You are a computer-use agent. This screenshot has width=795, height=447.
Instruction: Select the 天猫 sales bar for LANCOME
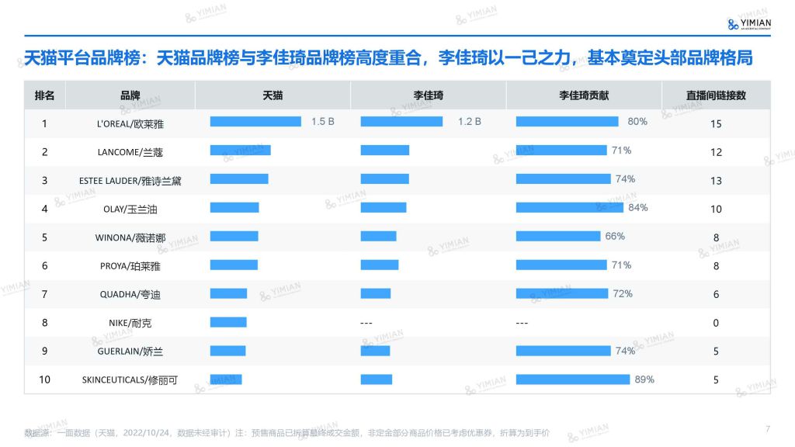tap(241, 151)
